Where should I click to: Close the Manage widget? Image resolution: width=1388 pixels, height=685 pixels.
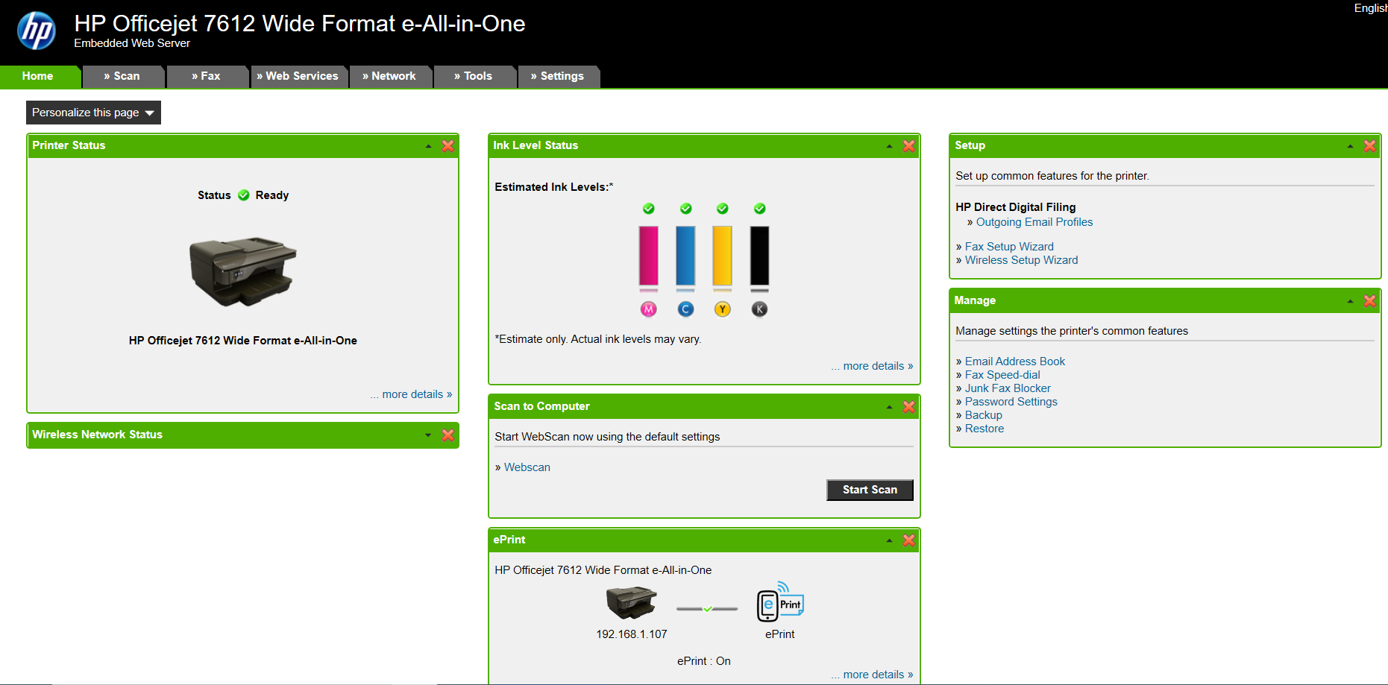(x=1369, y=301)
